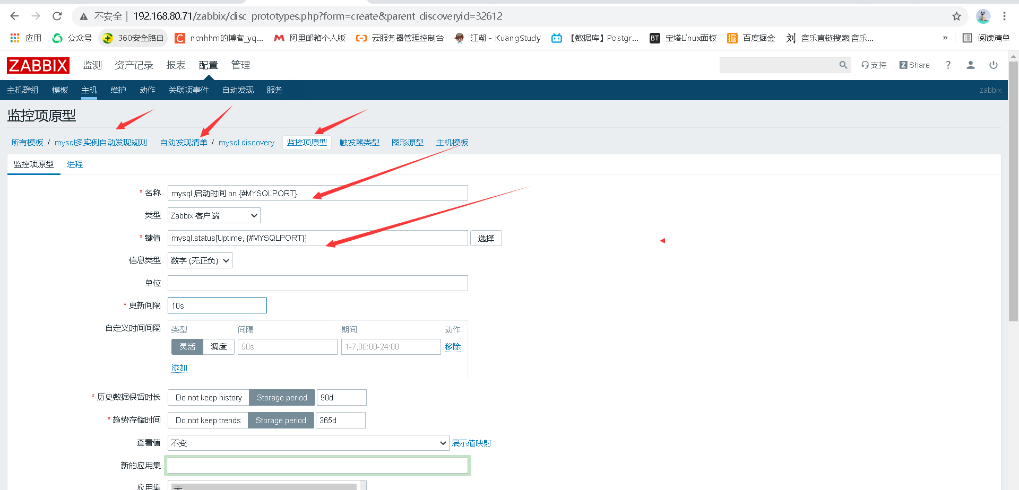Open Chrome three-dot menu
1019x490 pixels.
[1004, 16]
